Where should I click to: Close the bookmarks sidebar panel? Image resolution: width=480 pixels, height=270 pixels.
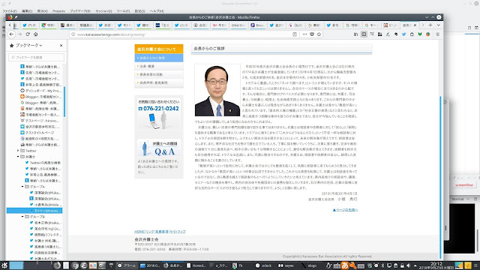tap(61, 45)
